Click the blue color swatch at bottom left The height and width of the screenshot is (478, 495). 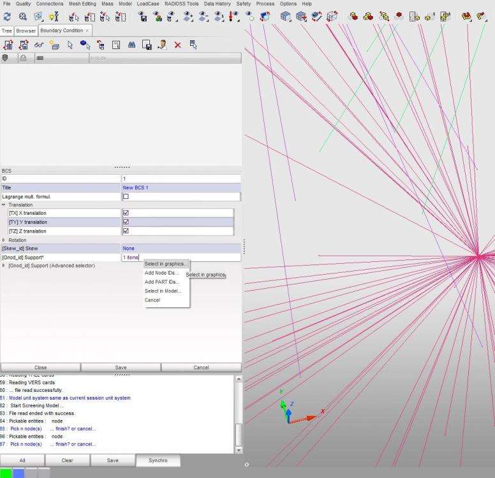(x=18, y=473)
